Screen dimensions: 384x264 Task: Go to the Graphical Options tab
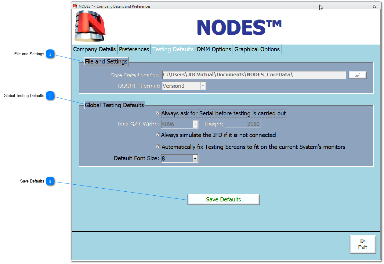pos(257,49)
